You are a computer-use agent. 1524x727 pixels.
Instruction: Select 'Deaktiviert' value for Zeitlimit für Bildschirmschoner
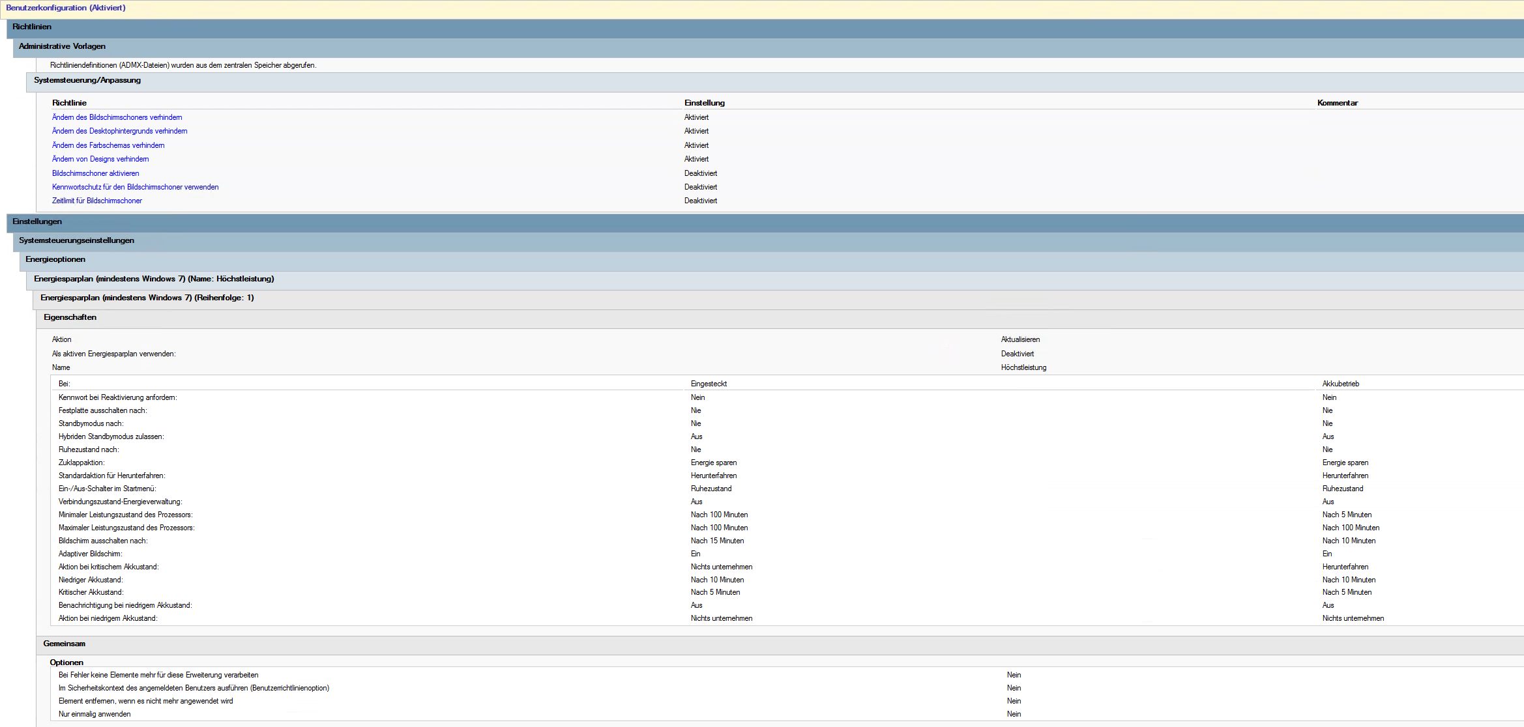point(701,201)
